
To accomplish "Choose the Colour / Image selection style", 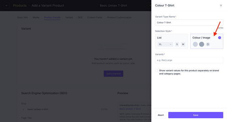I will click(207, 41).
